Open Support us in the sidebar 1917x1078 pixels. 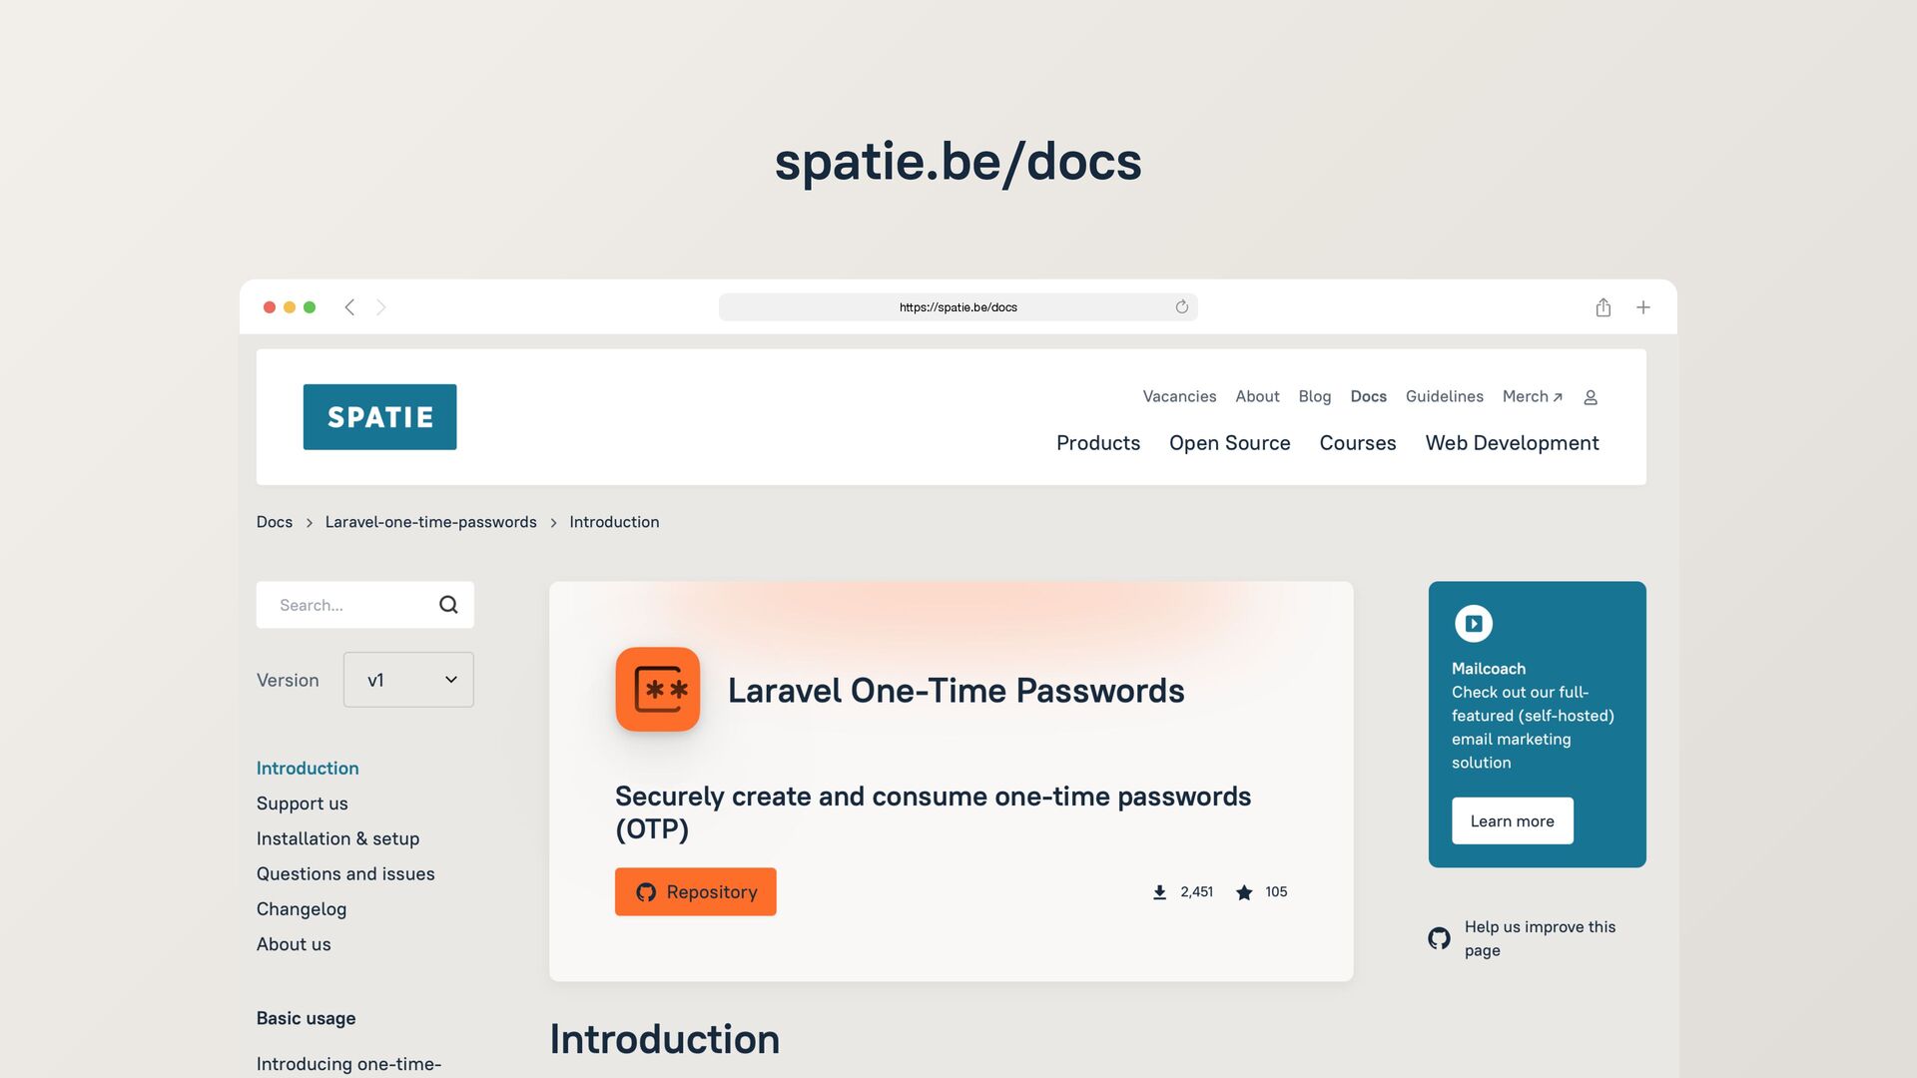click(302, 804)
